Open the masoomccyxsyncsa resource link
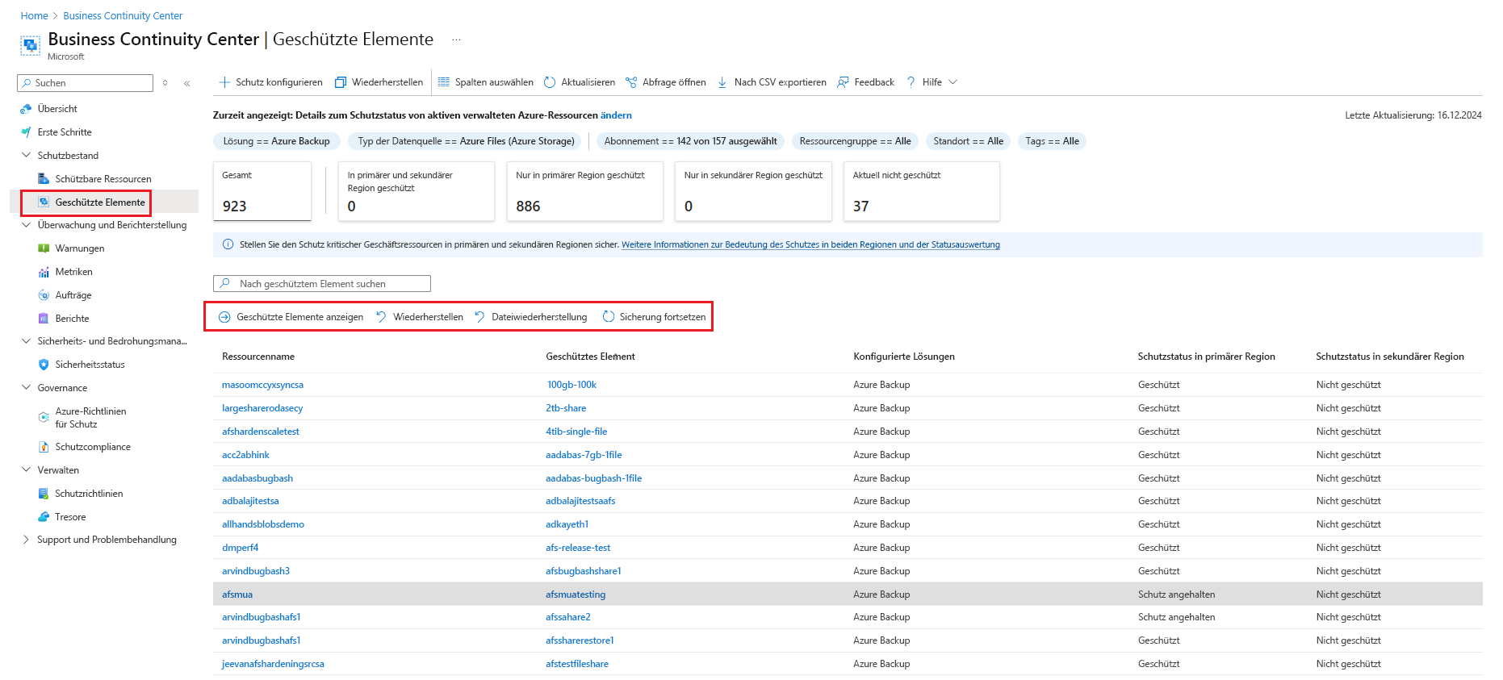Screen dimensions: 1503x680 (x=262, y=385)
